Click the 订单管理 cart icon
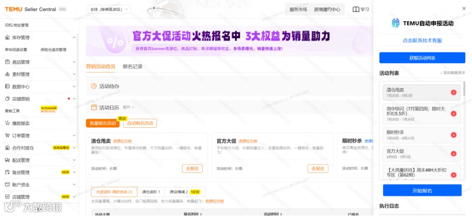This screenshot has width=472, height=216. click(7, 136)
